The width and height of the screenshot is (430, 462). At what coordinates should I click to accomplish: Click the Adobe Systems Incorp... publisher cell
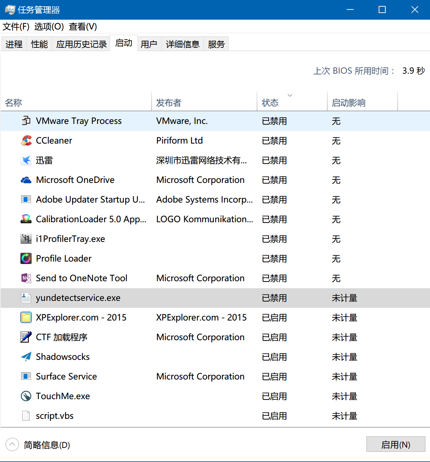point(204,199)
